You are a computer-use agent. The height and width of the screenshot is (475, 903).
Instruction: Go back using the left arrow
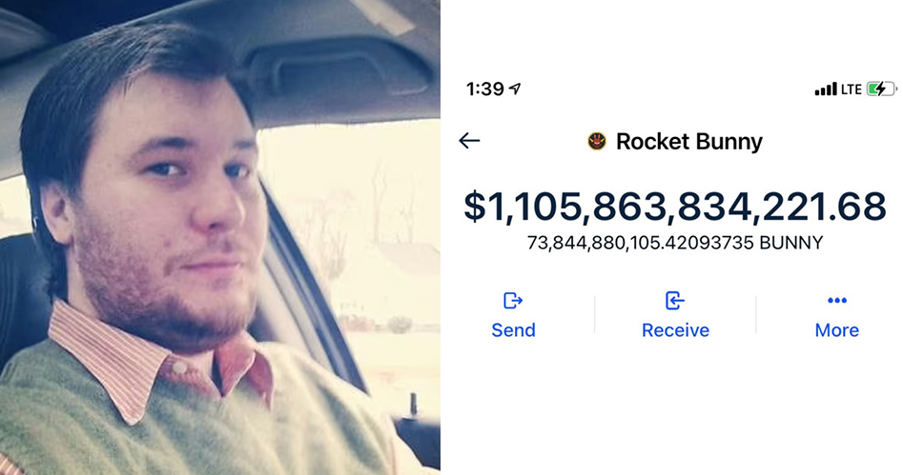click(469, 140)
